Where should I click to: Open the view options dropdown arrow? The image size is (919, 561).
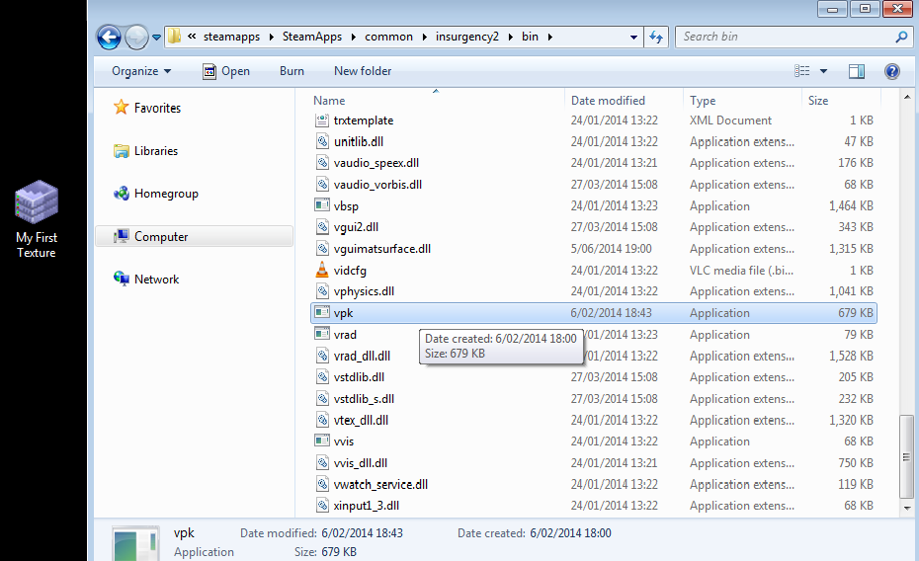pyautogui.click(x=823, y=71)
